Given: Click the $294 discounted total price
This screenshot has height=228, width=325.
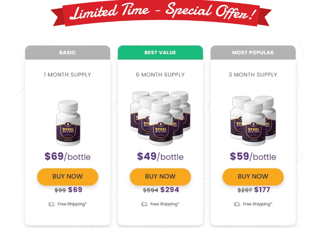Looking at the screenshot, I should coord(169,190).
